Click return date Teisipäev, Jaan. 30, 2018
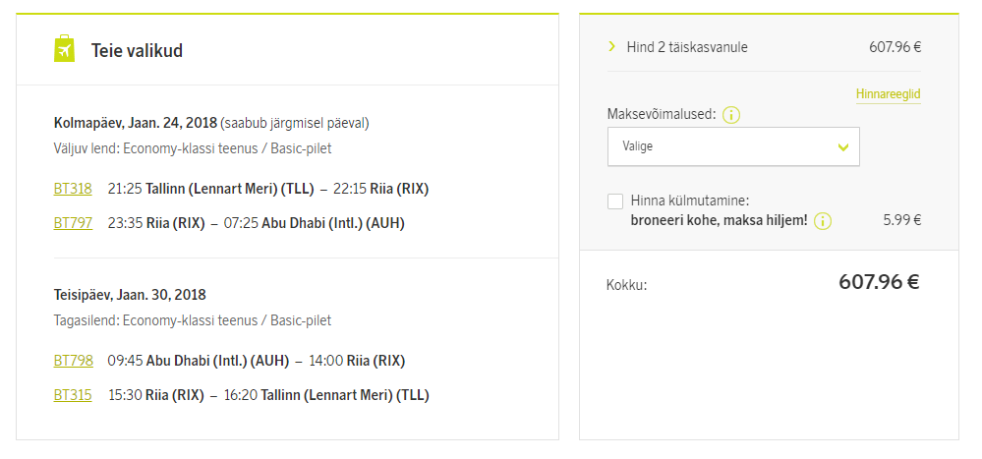 (130, 294)
